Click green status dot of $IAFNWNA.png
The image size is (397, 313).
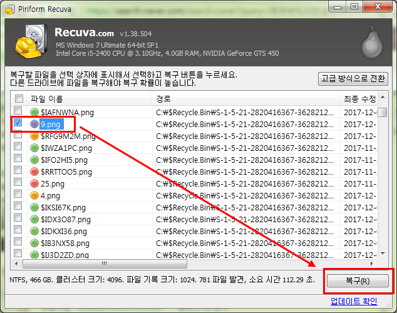pos(34,112)
